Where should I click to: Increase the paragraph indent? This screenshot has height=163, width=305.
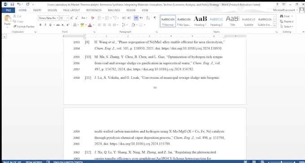click(x=129, y=18)
